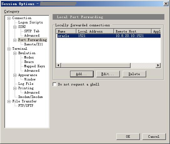The height and width of the screenshot is (144, 170).
Task: Click the horizontal scrollbar thumb
Action: (x=95, y=65)
